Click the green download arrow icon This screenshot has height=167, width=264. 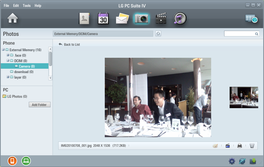click(253, 161)
